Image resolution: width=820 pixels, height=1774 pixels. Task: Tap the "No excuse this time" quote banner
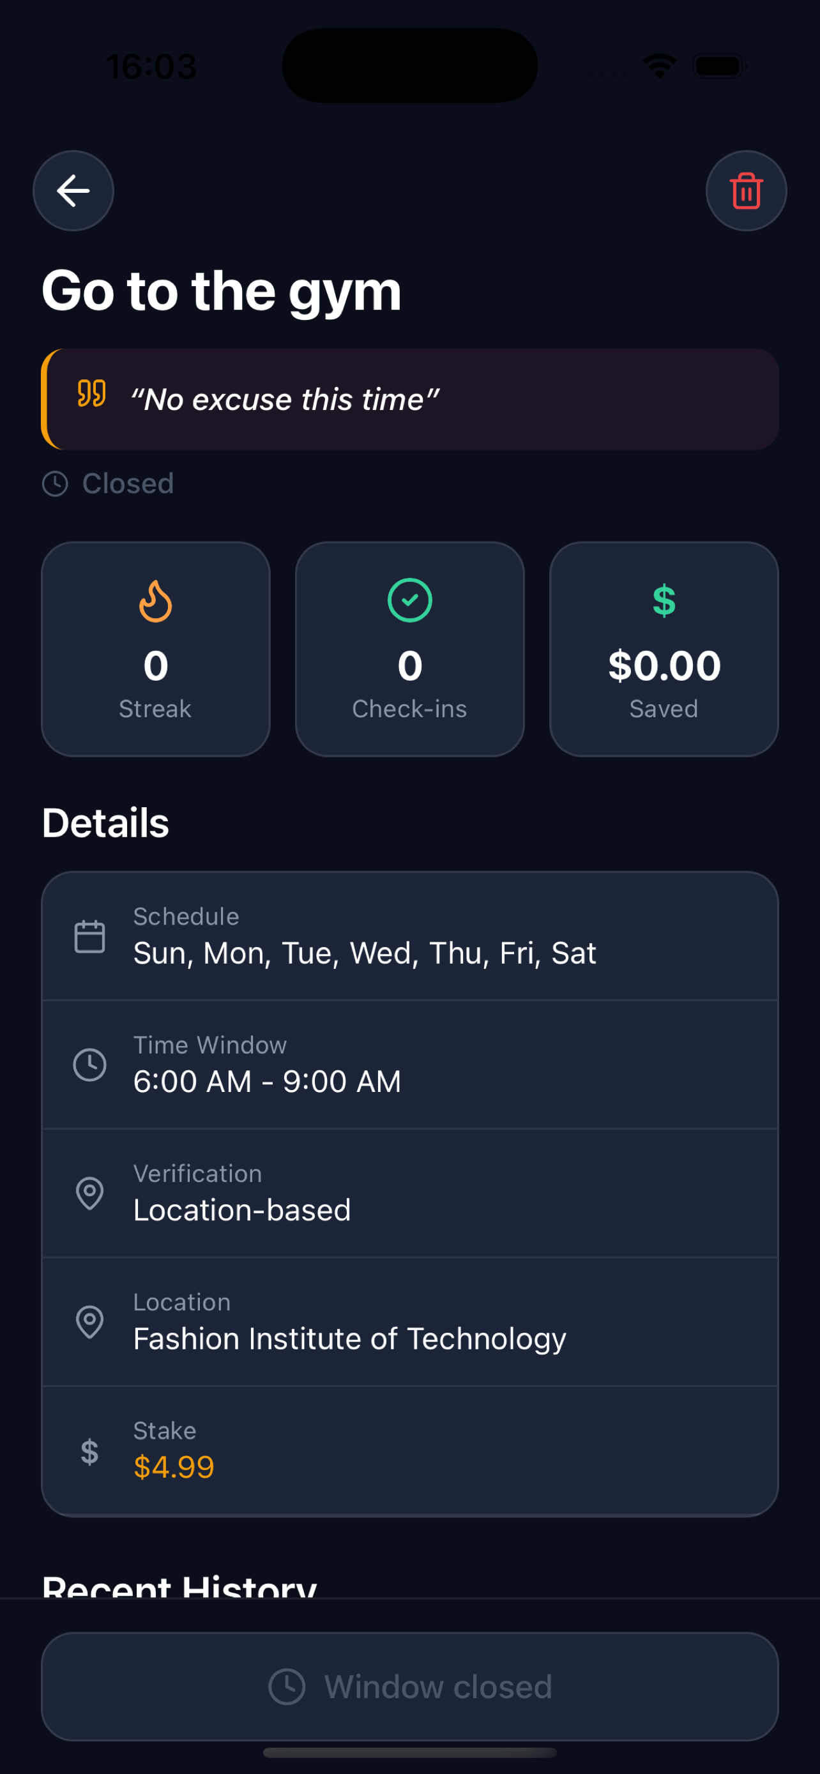(x=409, y=399)
